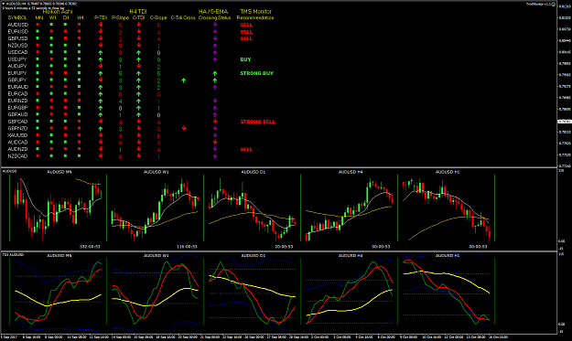Click the green D1 Heiken Ashi square for USDCAD
This screenshot has height=341, width=572.
(x=65, y=52)
